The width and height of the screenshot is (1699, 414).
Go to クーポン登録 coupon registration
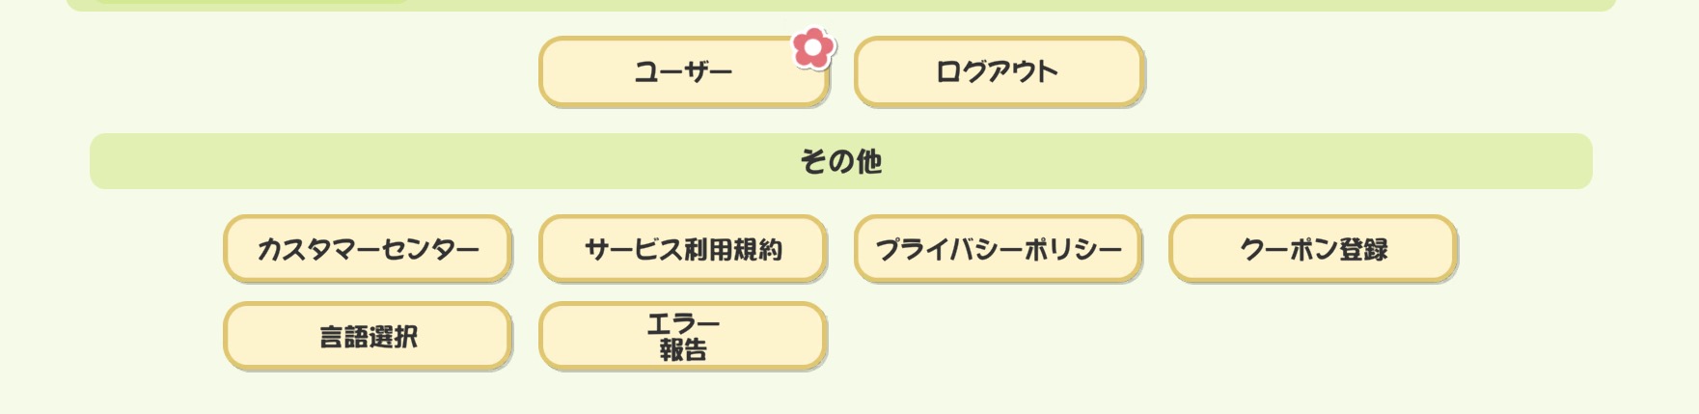[1313, 249]
